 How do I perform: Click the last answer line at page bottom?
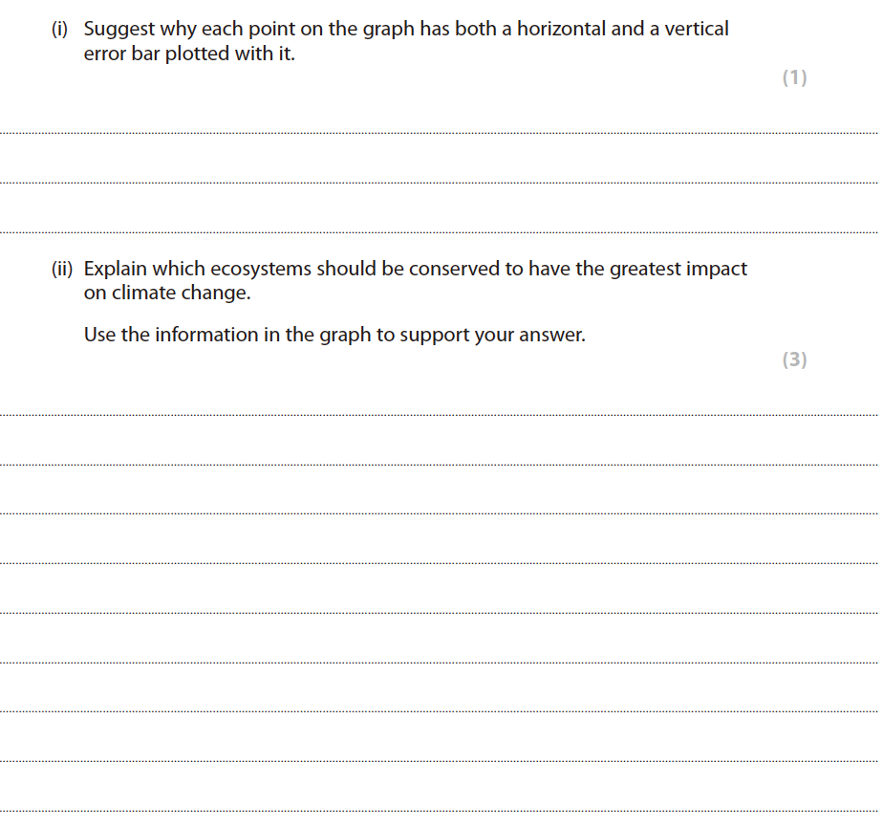point(440,811)
